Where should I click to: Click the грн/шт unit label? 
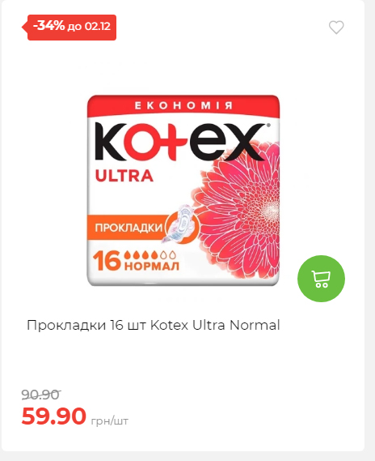110,421
